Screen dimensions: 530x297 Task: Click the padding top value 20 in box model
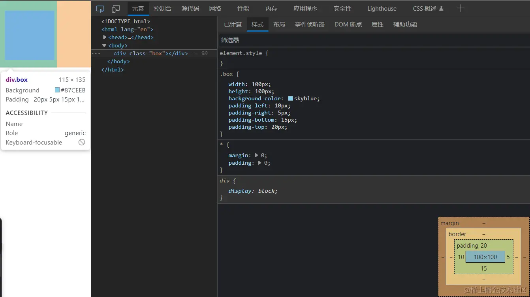click(484, 246)
